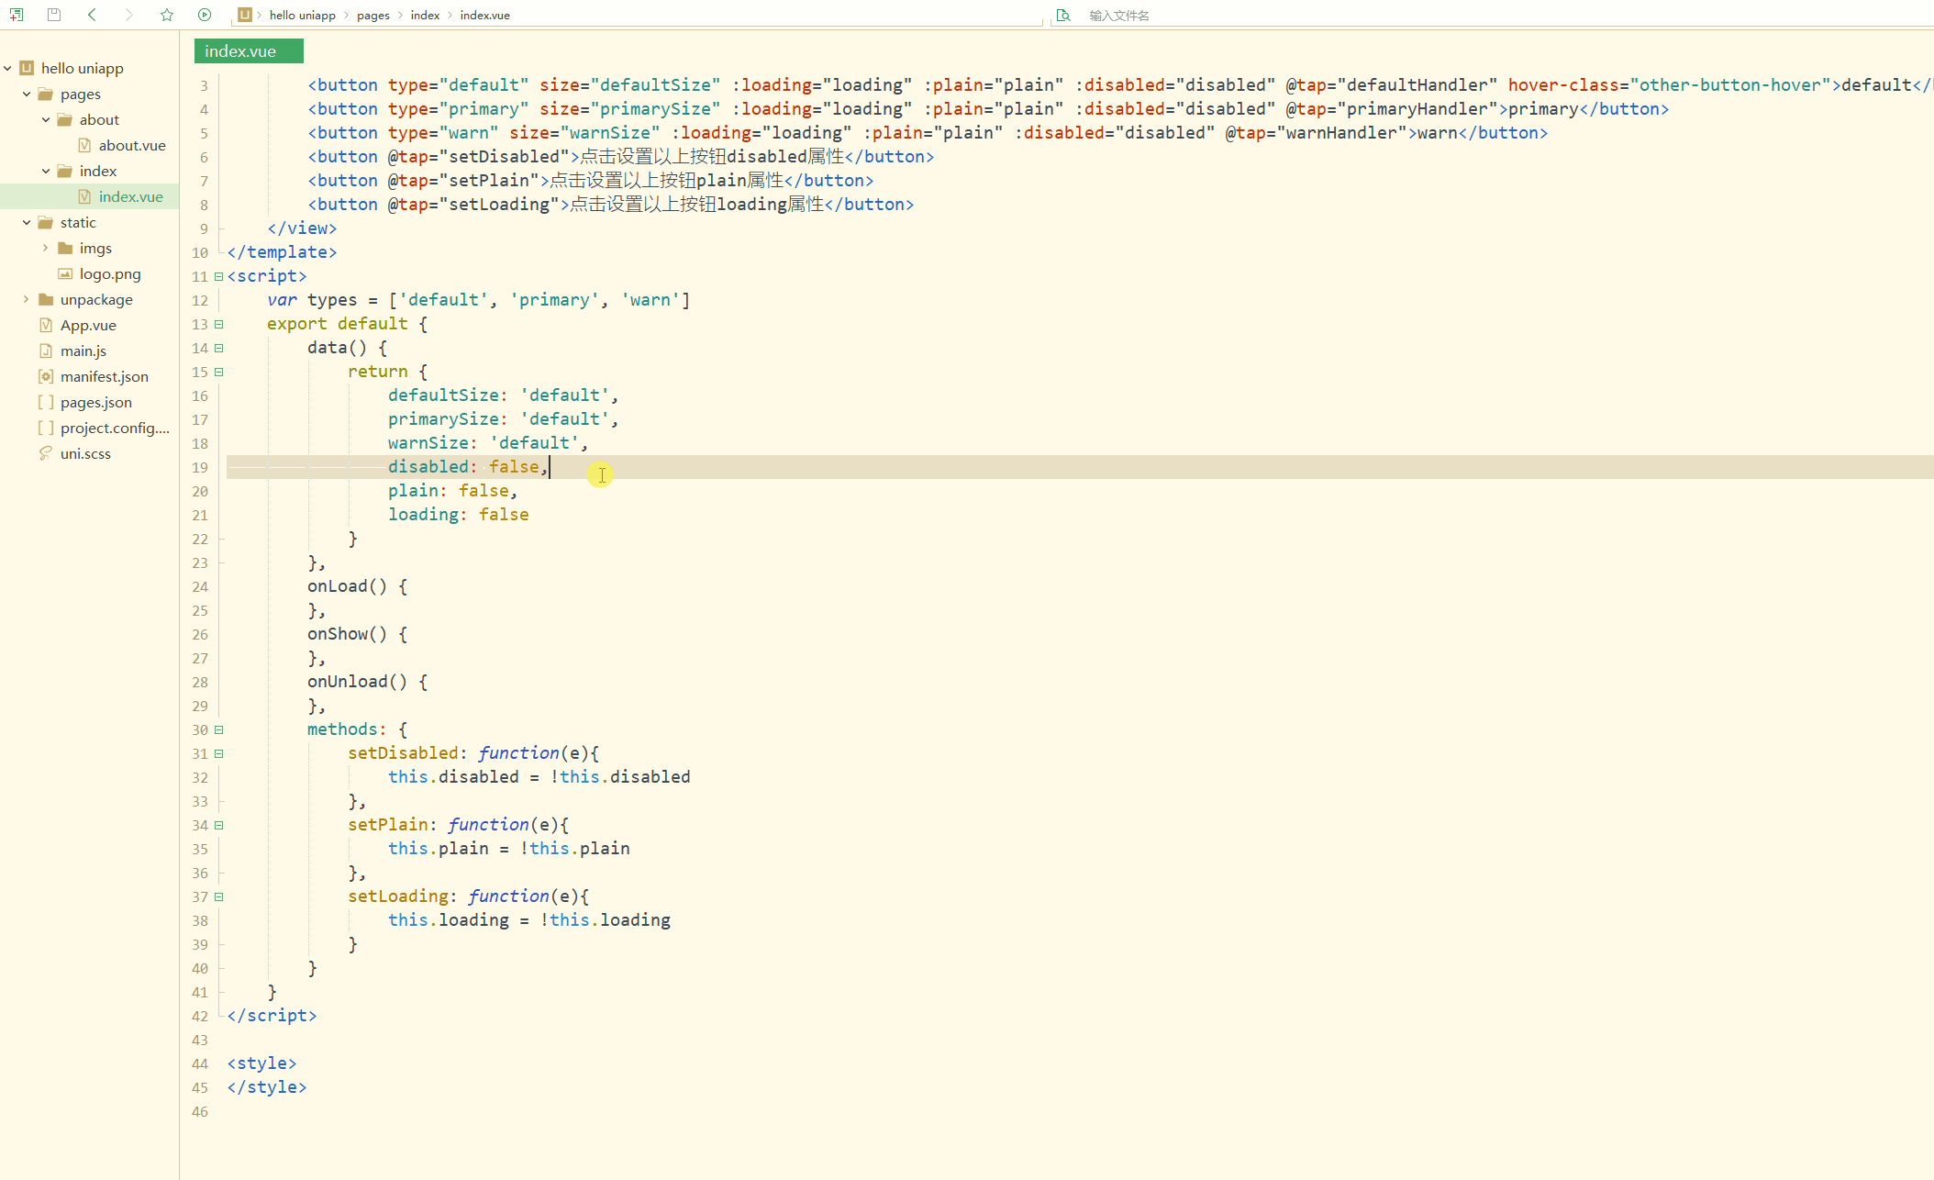Collapse the hello uniapp project root

(x=7, y=68)
